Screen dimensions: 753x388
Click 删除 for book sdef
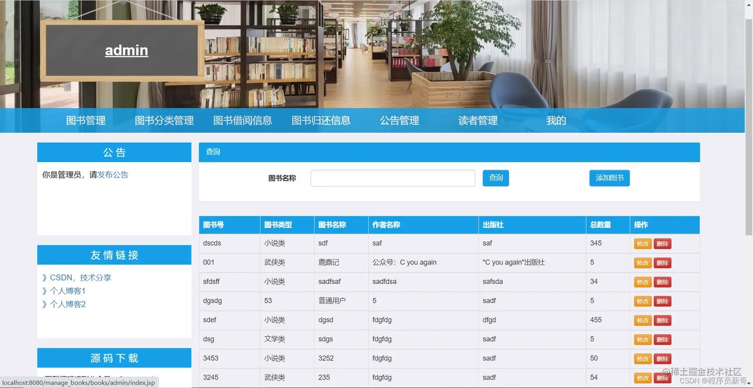pyautogui.click(x=662, y=320)
